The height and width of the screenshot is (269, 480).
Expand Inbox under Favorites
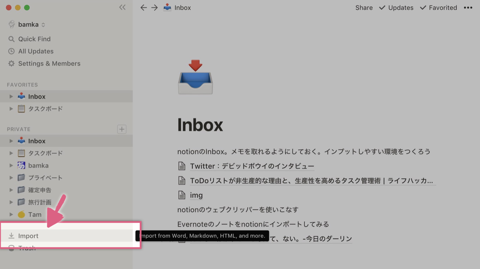click(x=11, y=97)
